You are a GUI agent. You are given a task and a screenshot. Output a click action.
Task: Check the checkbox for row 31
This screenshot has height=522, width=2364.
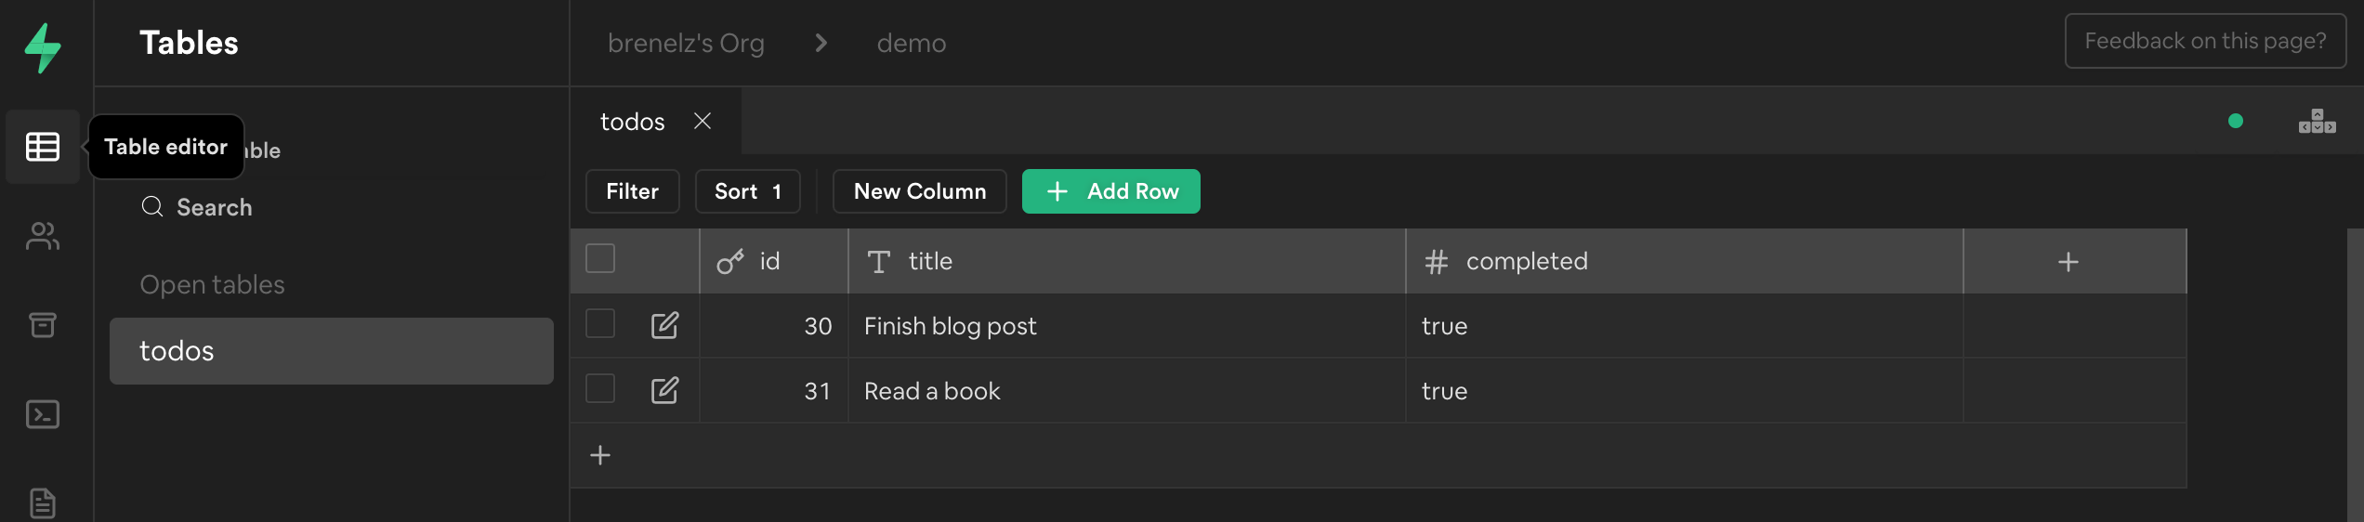pos(600,388)
